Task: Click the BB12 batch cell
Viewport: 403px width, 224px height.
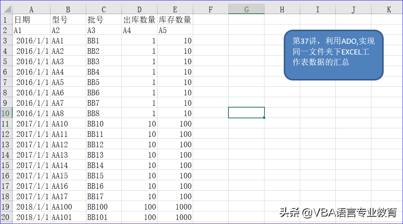Action: point(104,144)
